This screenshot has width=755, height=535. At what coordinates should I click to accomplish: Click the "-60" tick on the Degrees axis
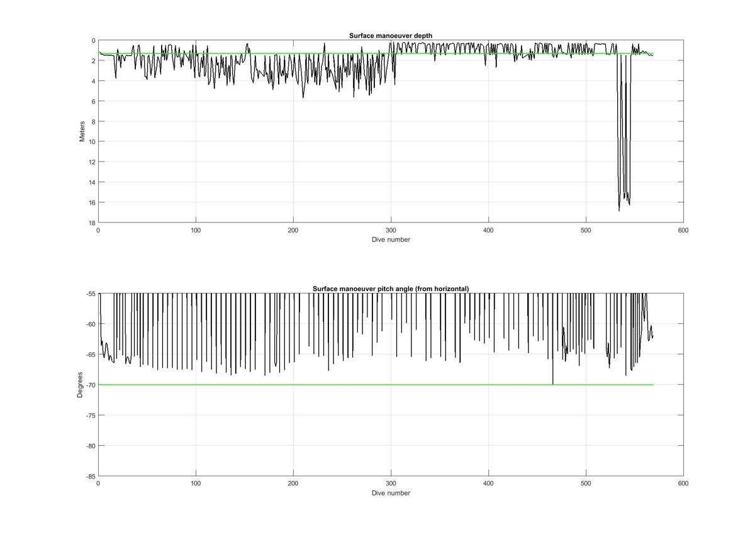pos(90,324)
